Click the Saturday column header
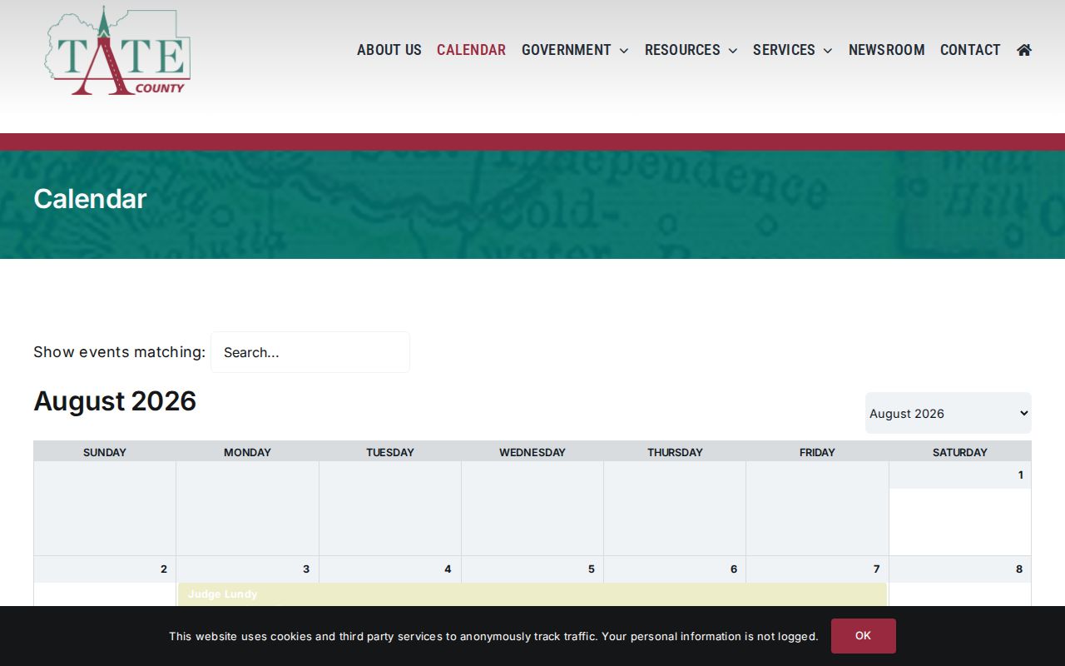This screenshot has height=666, width=1065. click(960, 452)
